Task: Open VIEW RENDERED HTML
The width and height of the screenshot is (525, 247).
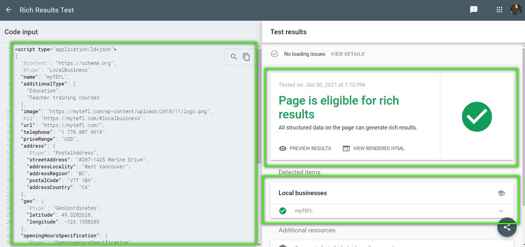Action: (x=373, y=148)
